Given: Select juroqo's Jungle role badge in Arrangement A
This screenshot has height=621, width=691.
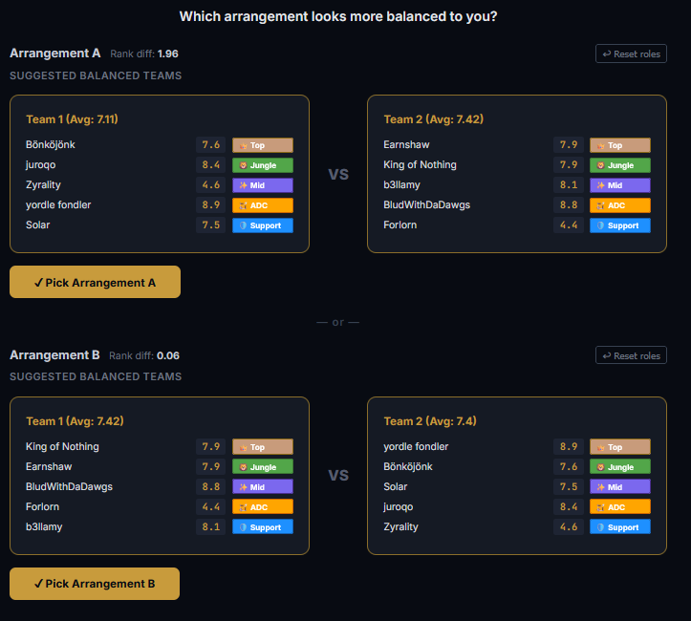Looking at the screenshot, I should coord(263,165).
